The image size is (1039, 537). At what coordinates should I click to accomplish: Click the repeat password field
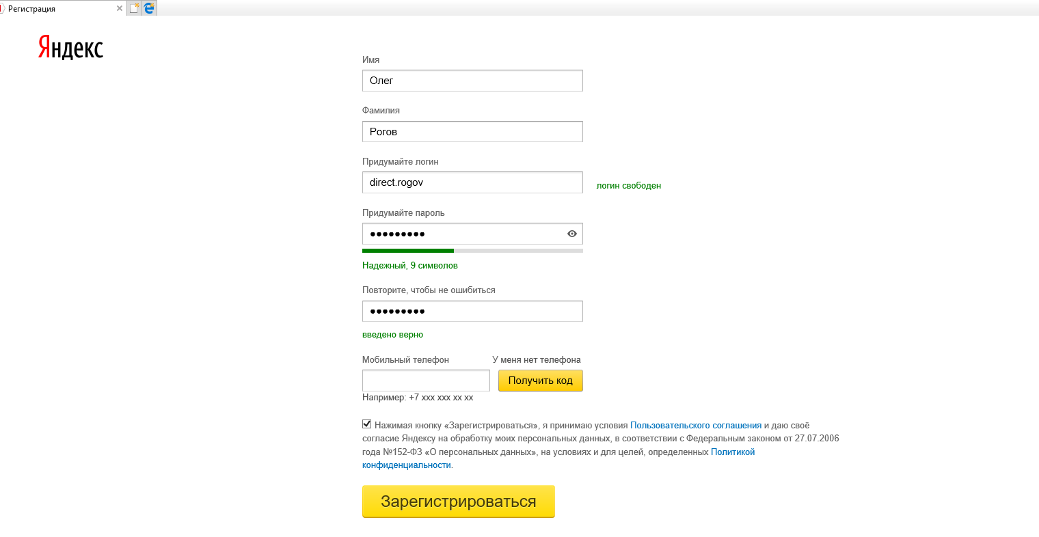point(472,311)
